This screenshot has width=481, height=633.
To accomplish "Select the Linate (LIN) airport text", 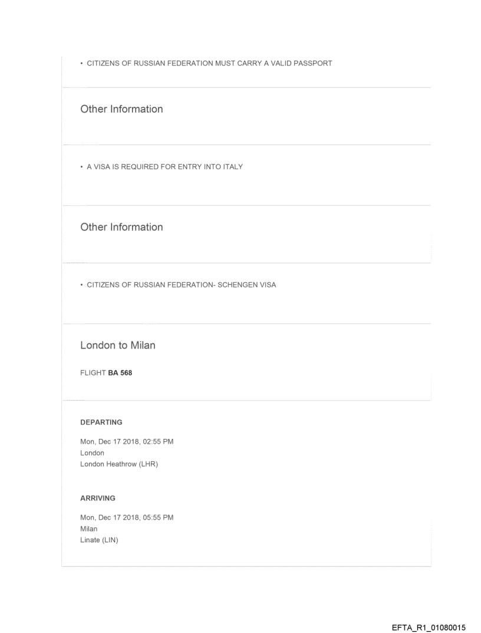I will [x=99, y=540].
